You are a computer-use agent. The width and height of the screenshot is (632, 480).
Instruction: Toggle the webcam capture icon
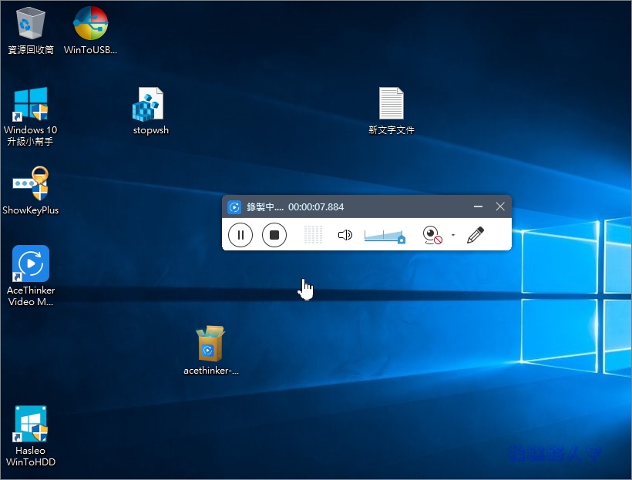pyautogui.click(x=432, y=235)
